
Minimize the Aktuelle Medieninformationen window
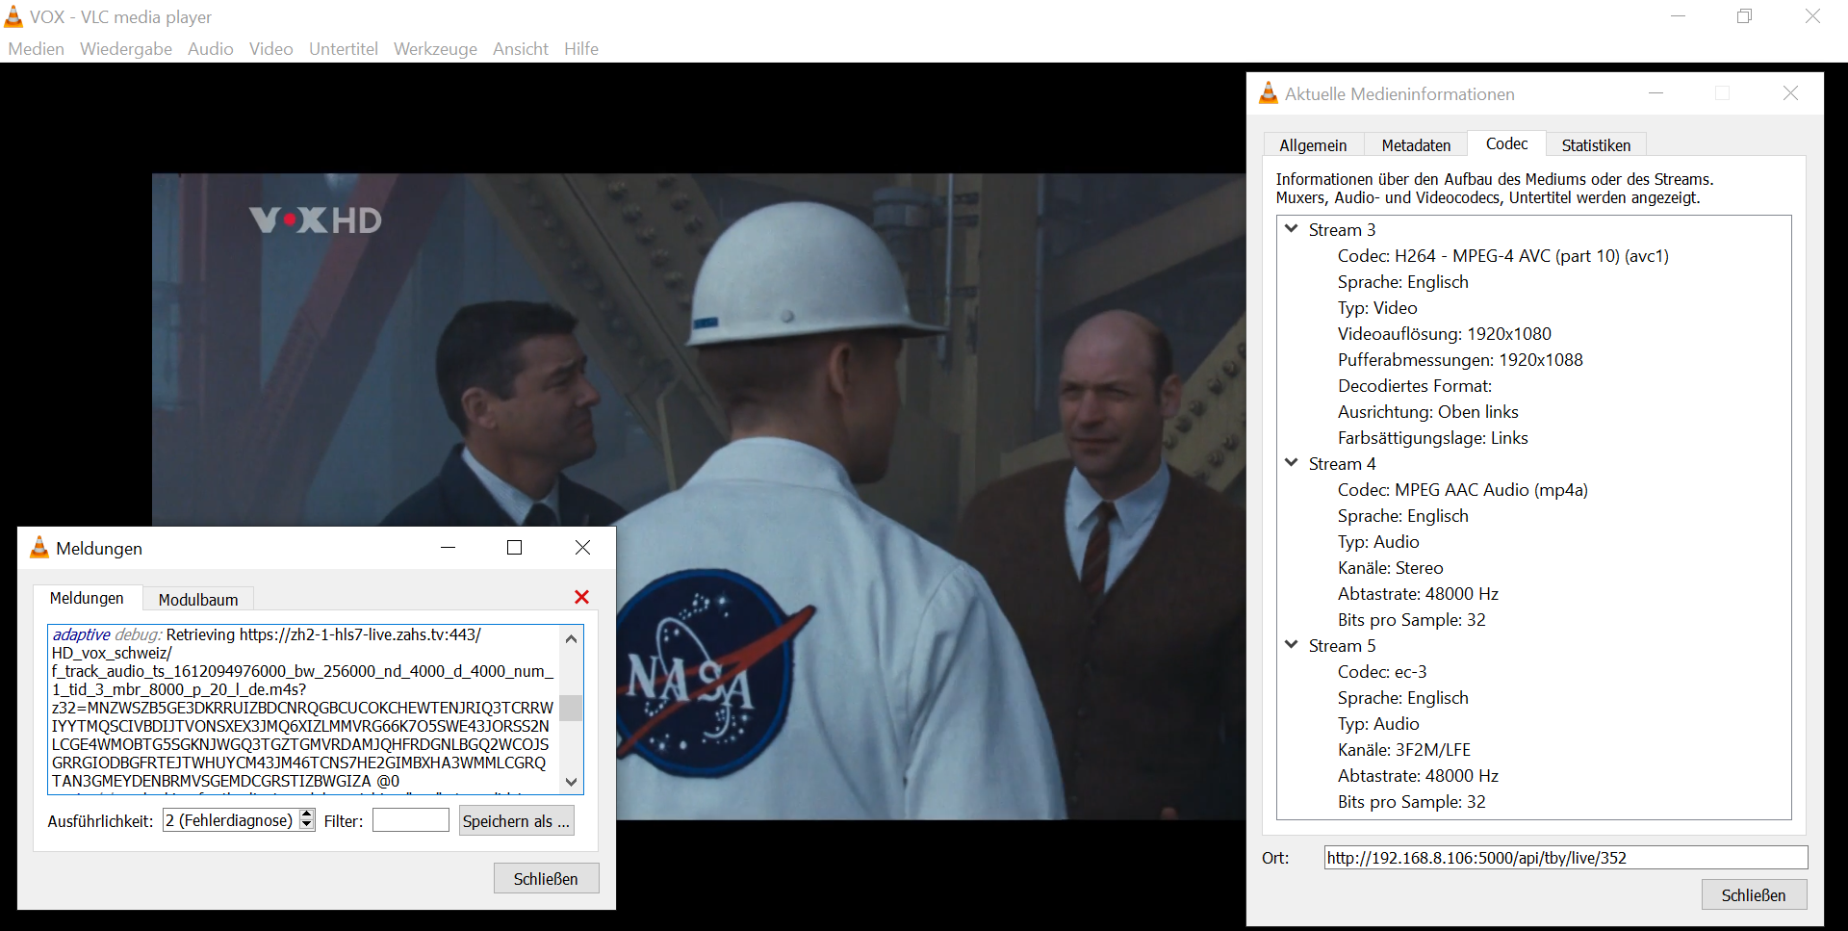pyautogui.click(x=1655, y=93)
